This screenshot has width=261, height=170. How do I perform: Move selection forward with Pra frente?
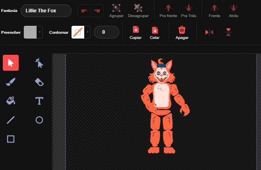[168, 11]
